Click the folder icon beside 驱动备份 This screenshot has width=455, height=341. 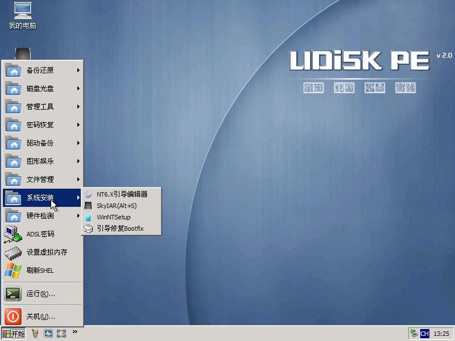click(13, 143)
